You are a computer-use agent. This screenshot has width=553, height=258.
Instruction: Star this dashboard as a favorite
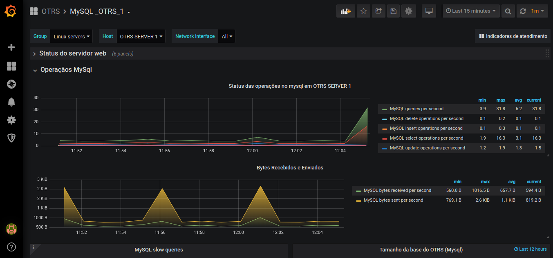pyautogui.click(x=363, y=11)
